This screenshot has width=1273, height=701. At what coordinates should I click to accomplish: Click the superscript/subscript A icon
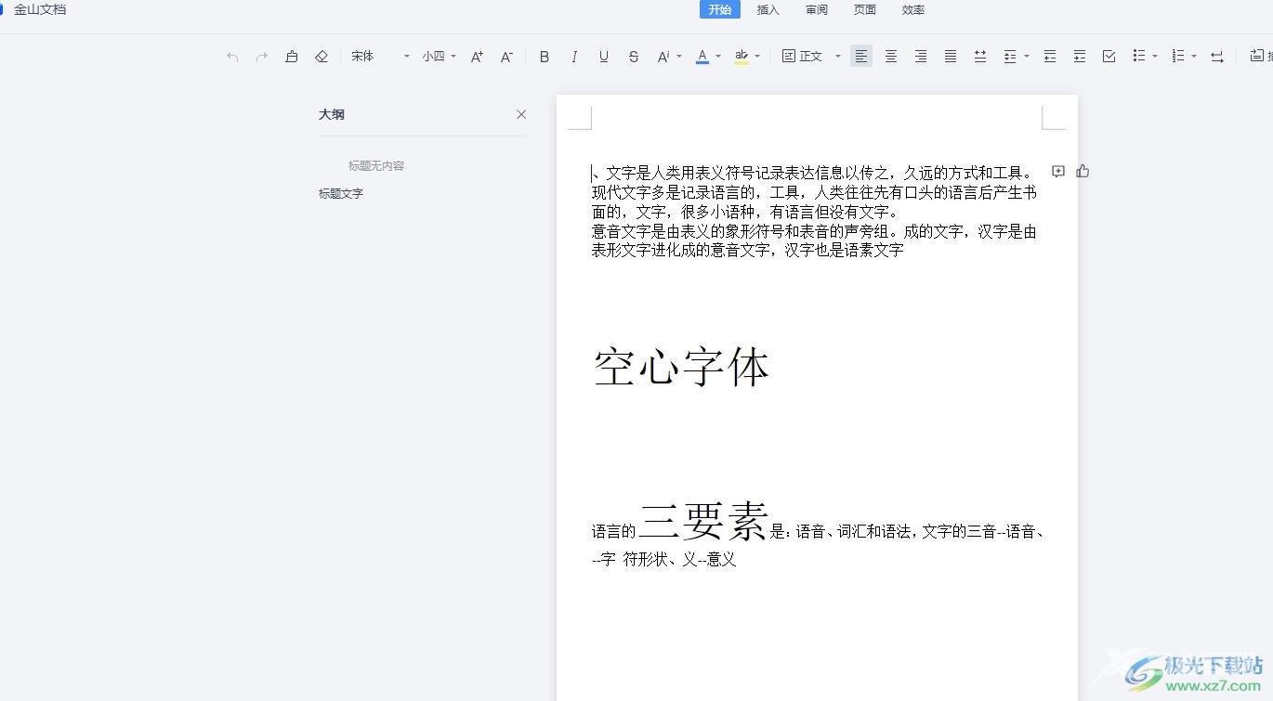[663, 57]
